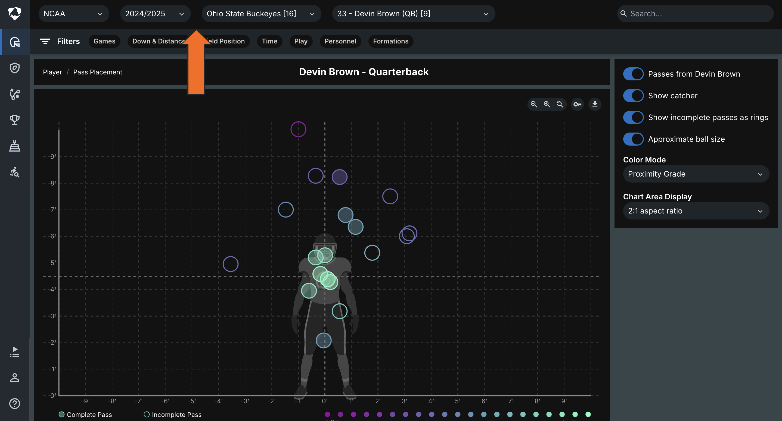Open the 2024/2025 season dropdown
Image resolution: width=782 pixels, height=421 pixels.
click(x=155, y=14)
